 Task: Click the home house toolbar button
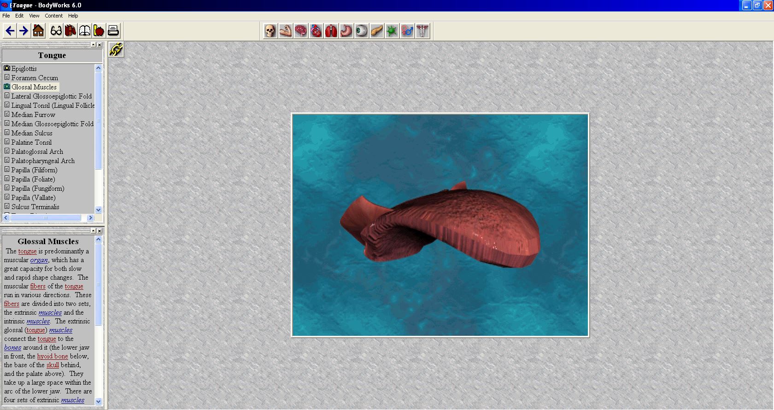click(x=38, y=31)
